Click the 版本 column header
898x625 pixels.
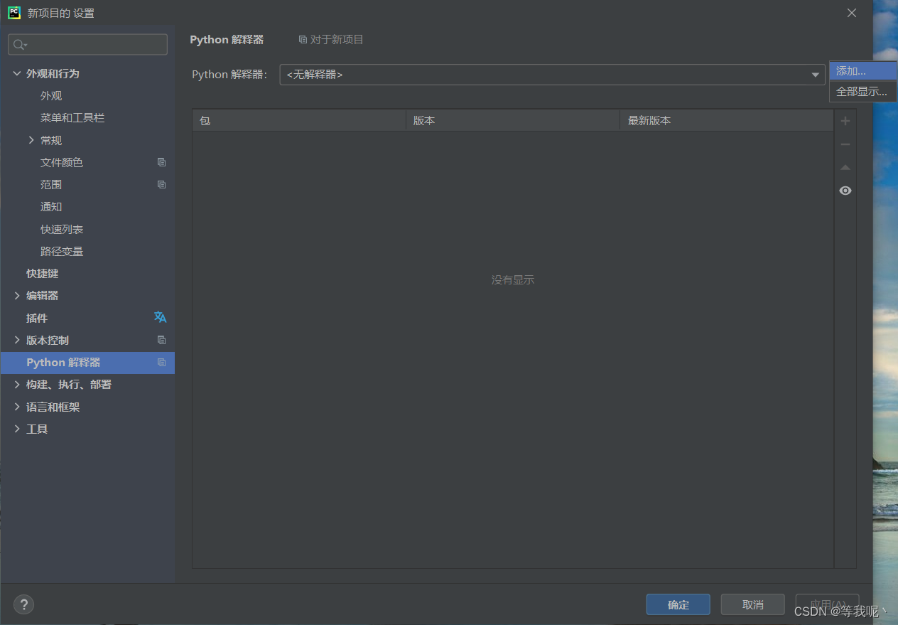pos(513,120)
